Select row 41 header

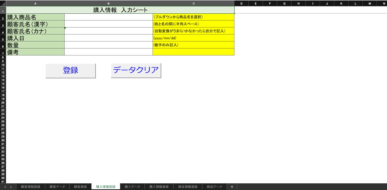pyautogui.click(x=3, y=182)
